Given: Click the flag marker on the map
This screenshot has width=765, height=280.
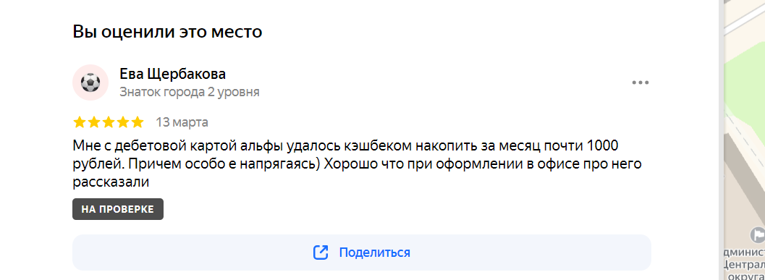Looking at the screenshot, I should (758, 234).
